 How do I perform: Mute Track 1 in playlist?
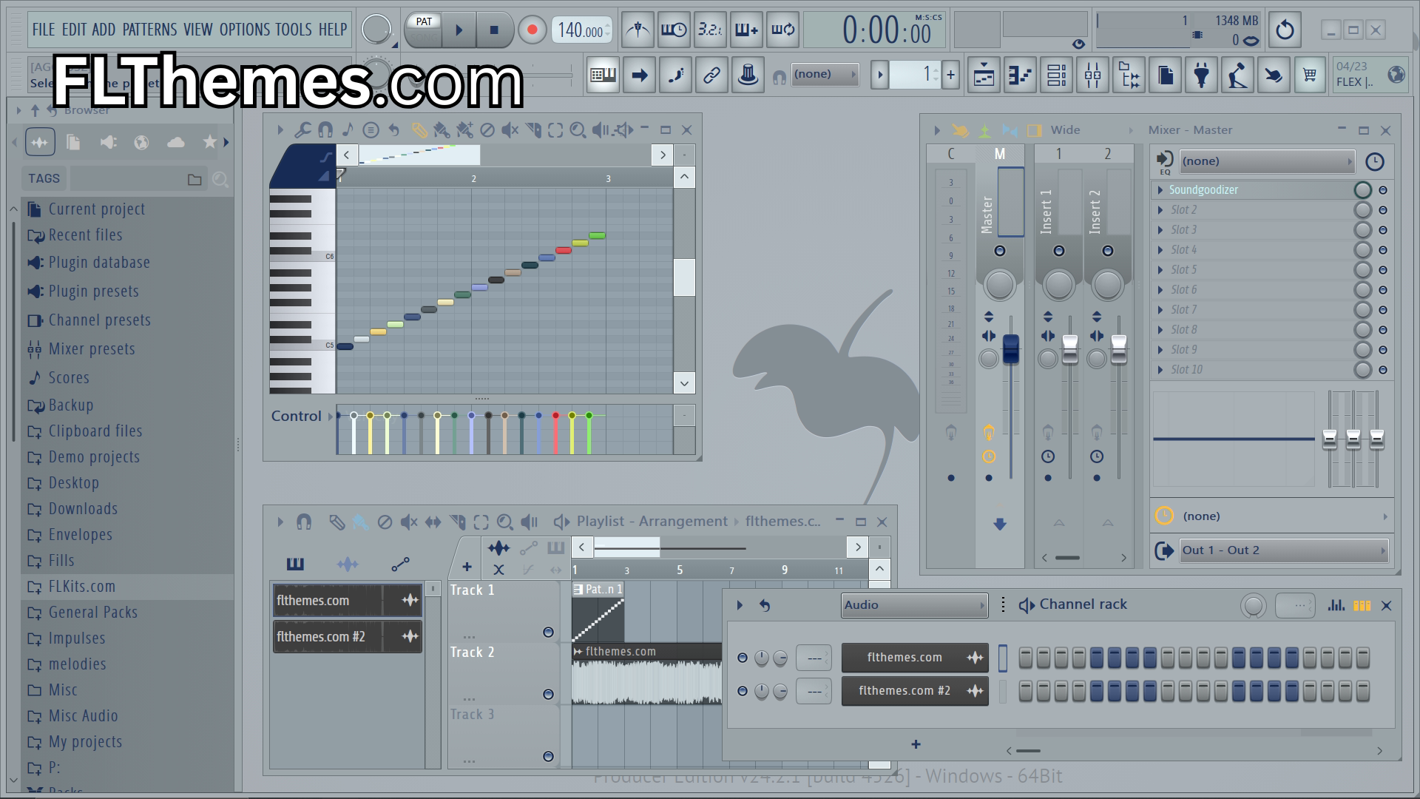point(548,633)
